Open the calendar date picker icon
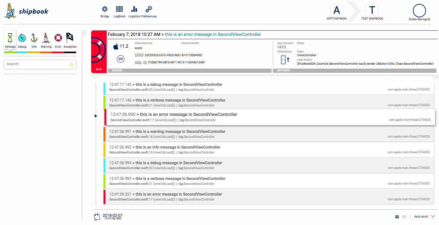The image size is (439, 225). pyautogui.click(x=97, y=217)
